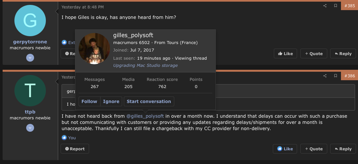Bookmark post #385
This screenshot has height=164, width=358.
point(335,6)
